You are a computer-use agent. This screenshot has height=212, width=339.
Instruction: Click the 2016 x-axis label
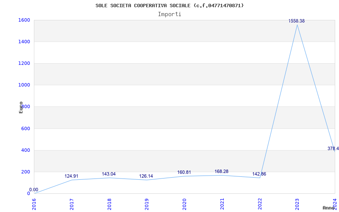(34, 204)
